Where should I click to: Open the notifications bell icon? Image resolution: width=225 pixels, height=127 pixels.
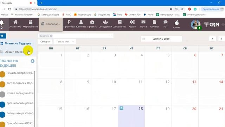[x=2, y=23]
